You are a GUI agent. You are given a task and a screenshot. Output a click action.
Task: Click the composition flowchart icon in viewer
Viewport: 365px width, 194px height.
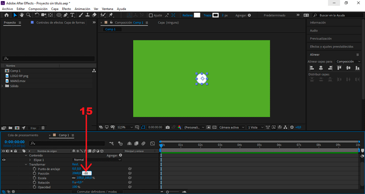pos(285,128)
